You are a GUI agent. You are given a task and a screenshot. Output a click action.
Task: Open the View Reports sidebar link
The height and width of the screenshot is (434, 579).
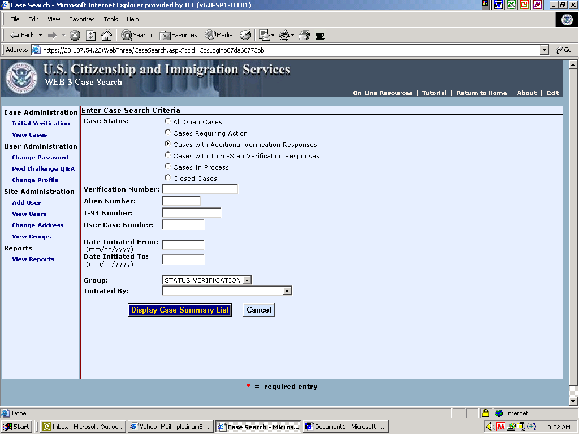pos(33,259)
